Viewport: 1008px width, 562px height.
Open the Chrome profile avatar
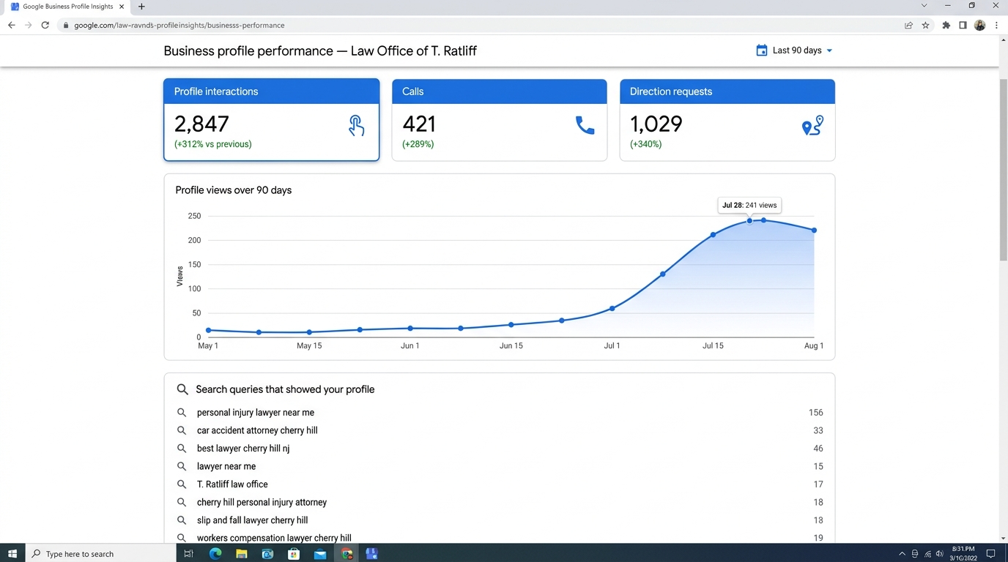[979, 25]
